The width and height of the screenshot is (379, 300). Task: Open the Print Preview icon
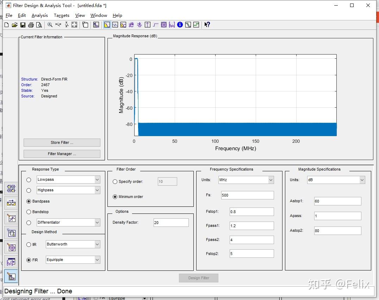pos(39,25)
